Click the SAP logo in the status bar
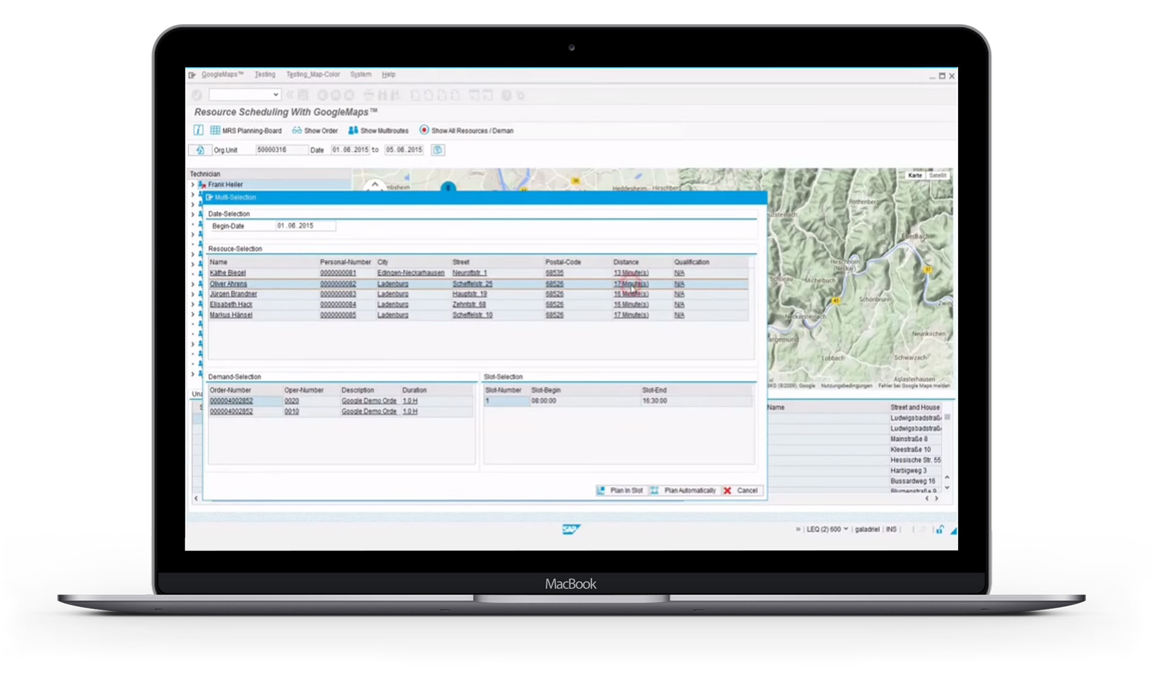Viewport: 1154px width, 679px height. [x=570, y=529]
